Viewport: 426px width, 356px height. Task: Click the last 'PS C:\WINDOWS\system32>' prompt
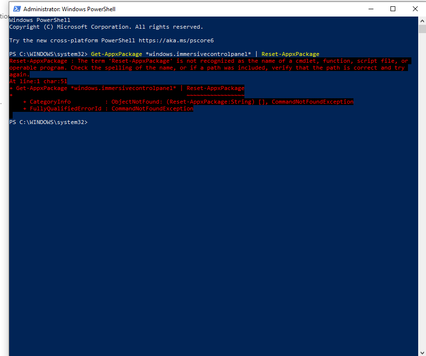click(48, 122)
